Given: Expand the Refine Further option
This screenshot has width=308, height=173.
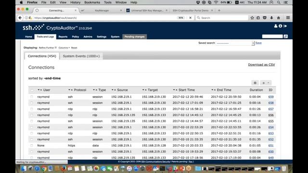Looking at the screenshot, I should coord(48,48).
